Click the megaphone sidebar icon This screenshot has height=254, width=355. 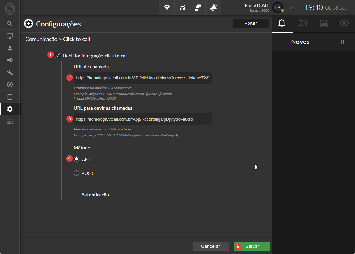pos(10,60)
